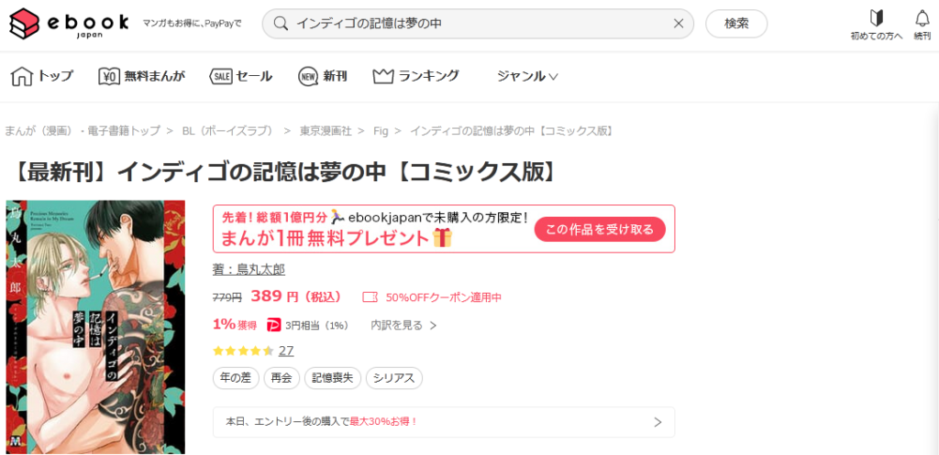Select the 再会 tag
The image size is (939, 455).
pos(282,378)
